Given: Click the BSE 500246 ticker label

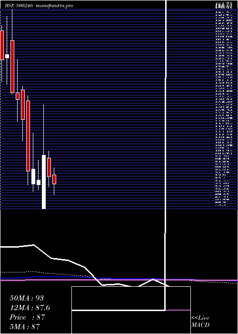Looking at the screenshot, I should tap(19, 6).
